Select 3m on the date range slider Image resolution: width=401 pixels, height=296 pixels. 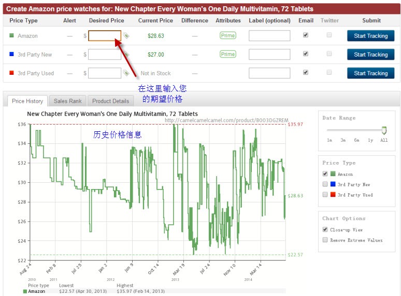point(343,140)
